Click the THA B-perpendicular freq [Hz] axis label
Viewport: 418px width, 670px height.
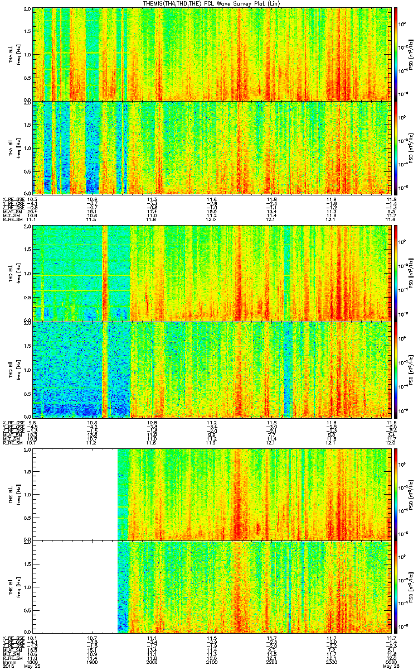(x=18, y=54)
